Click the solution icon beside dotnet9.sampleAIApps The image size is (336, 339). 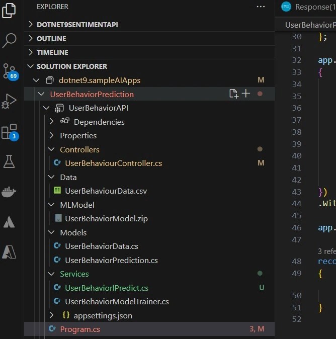point(50,80)
